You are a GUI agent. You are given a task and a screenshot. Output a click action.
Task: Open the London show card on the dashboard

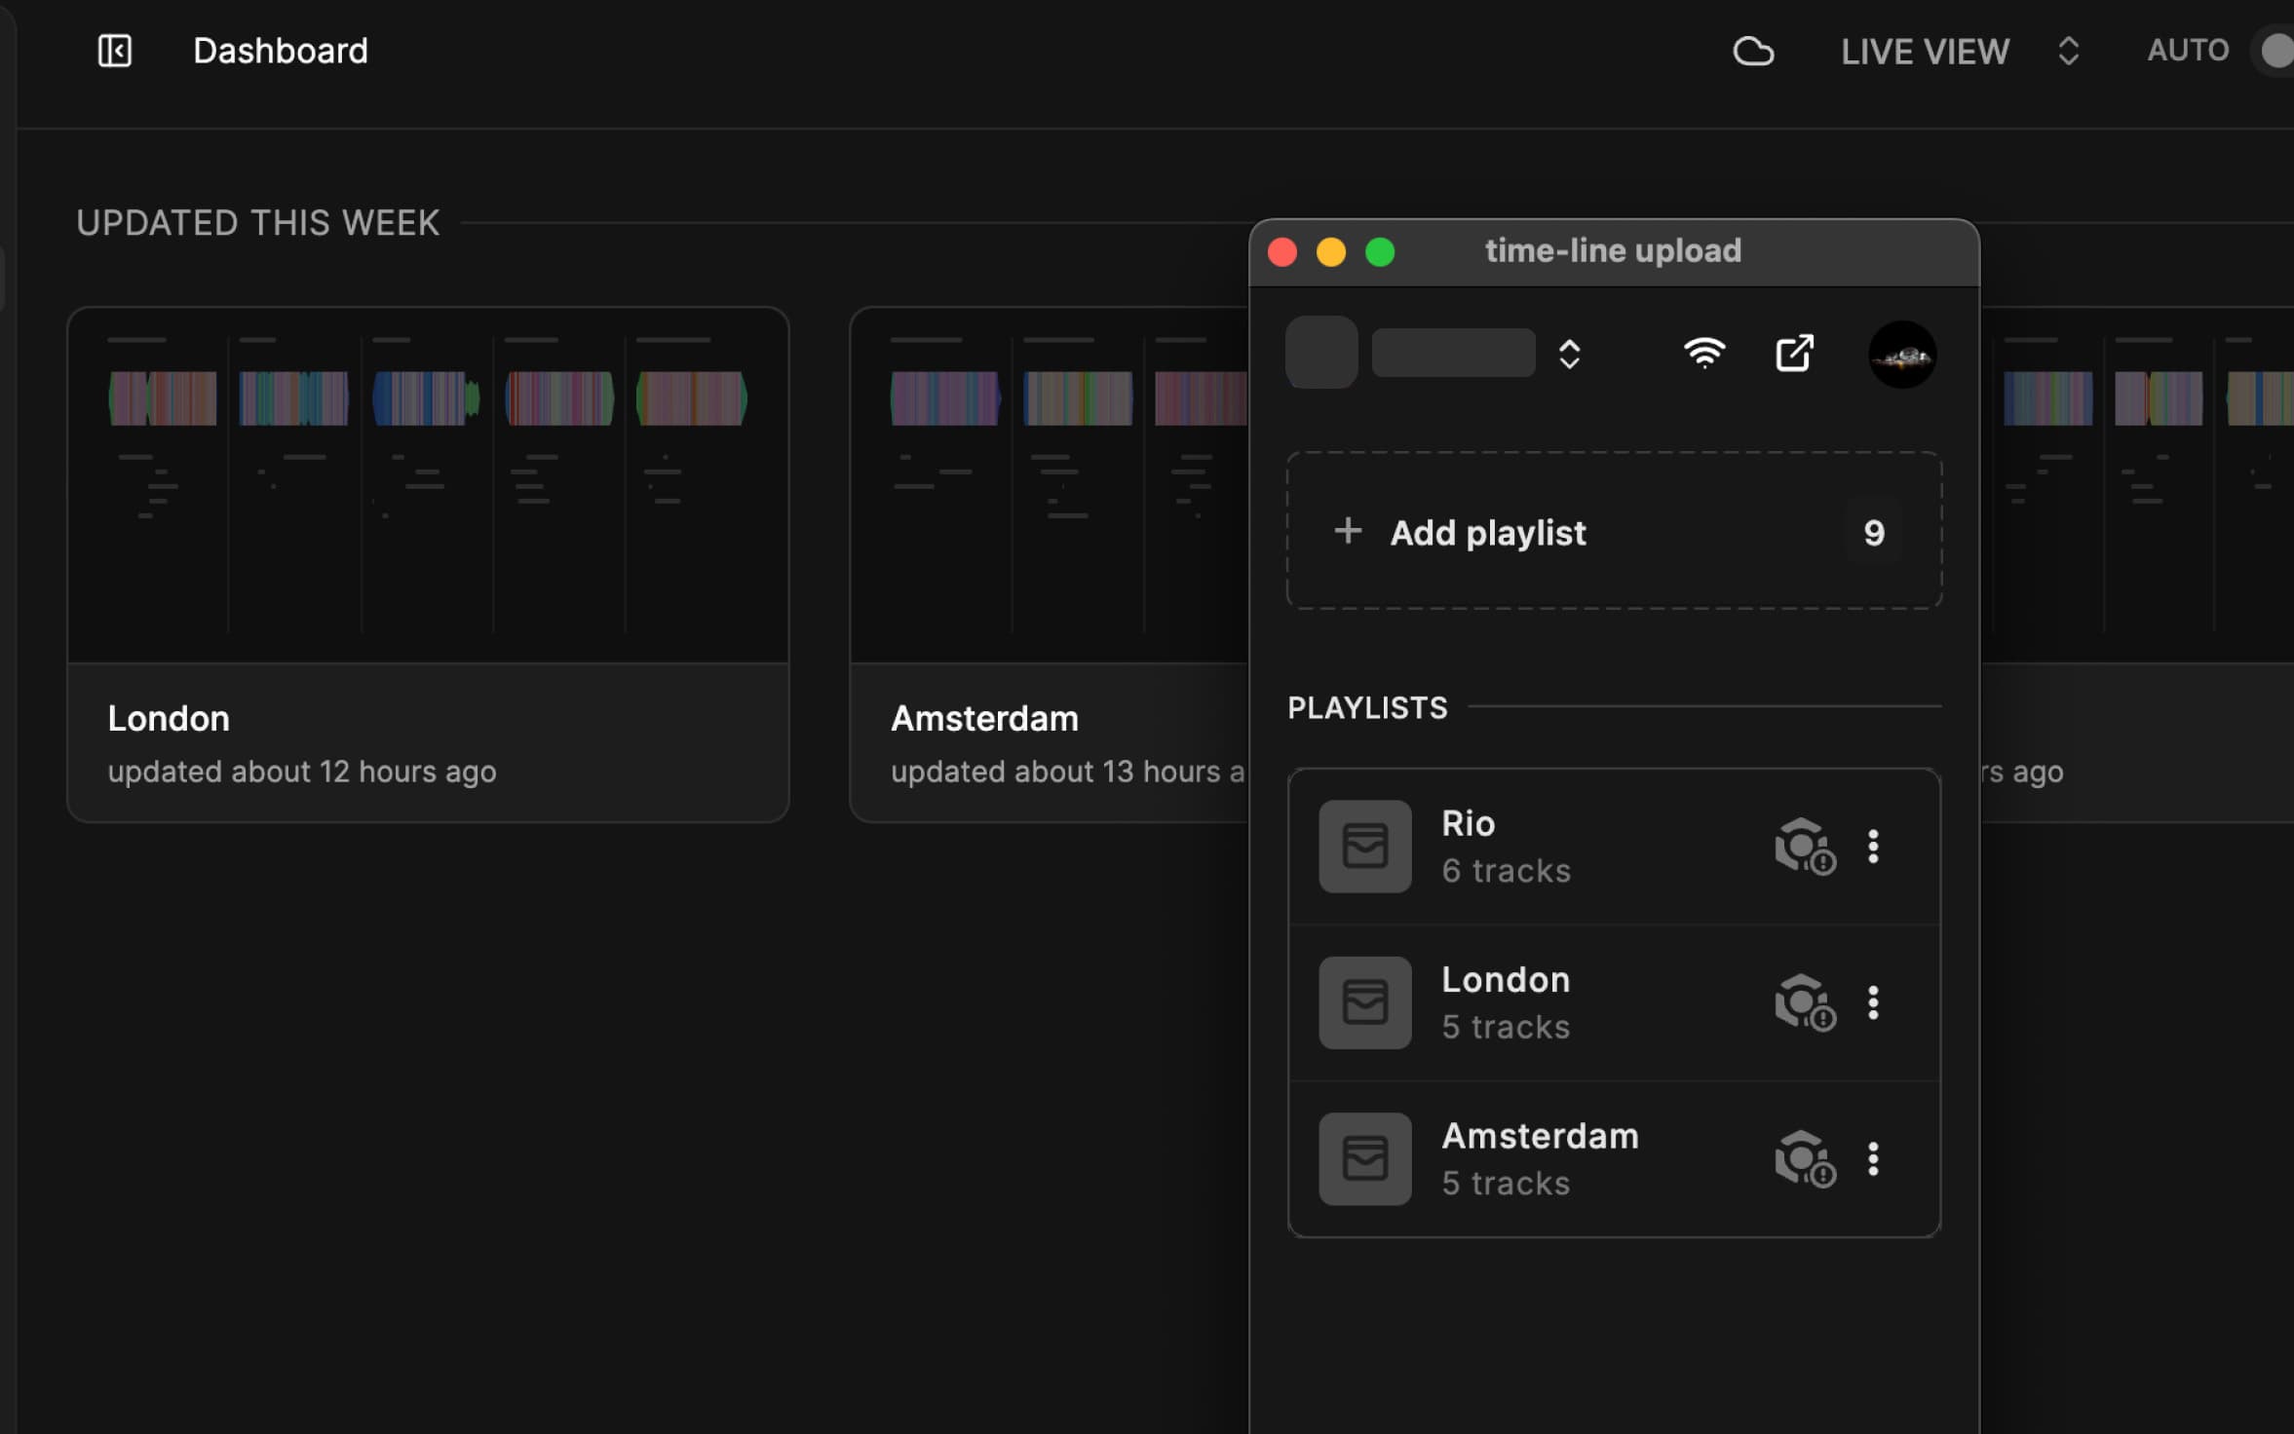[428, 565]
